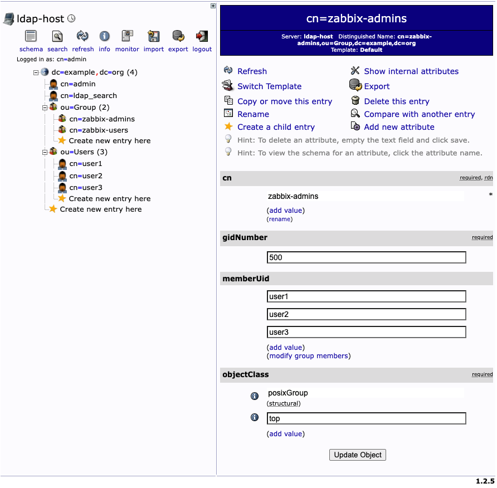The width and height of the screenshot is (497, 488).
Task: Click rename under the cn attribute
Action: click(280, 219)
